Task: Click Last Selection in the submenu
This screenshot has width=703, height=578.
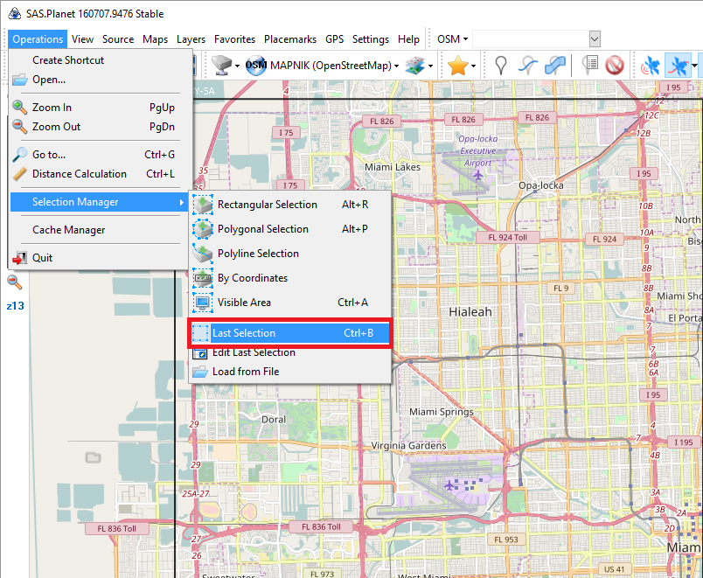Action: 289,332
